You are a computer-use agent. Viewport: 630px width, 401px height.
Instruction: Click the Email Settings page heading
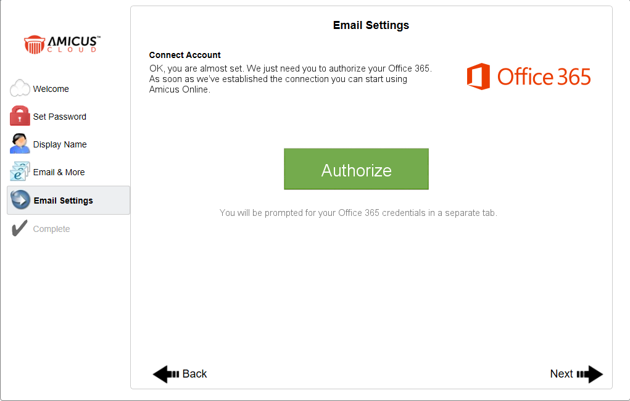tap(371, 25)
